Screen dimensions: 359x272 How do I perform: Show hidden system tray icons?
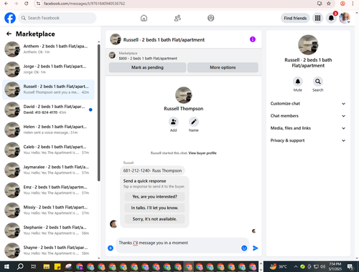296,266
